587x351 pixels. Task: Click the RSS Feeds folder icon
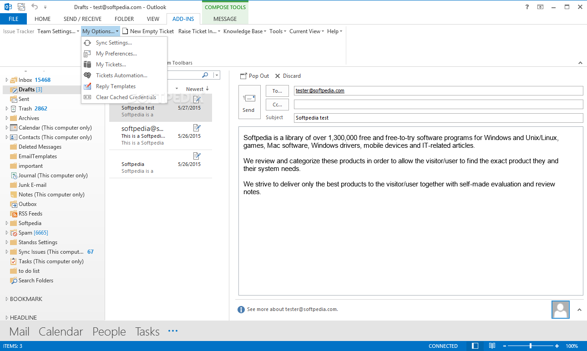[14, 214]
